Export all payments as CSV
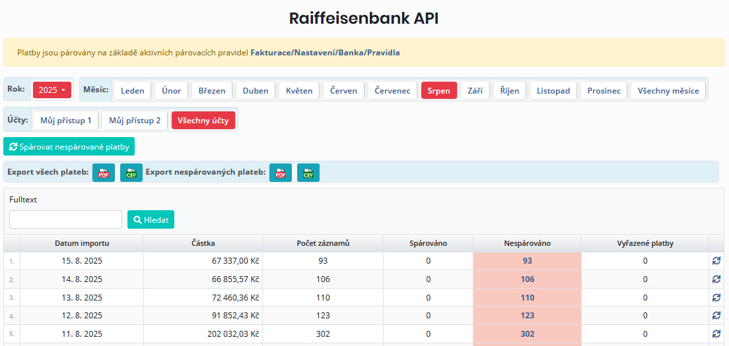The width and height of the screenshot is (729, 346). click(131, 173)
